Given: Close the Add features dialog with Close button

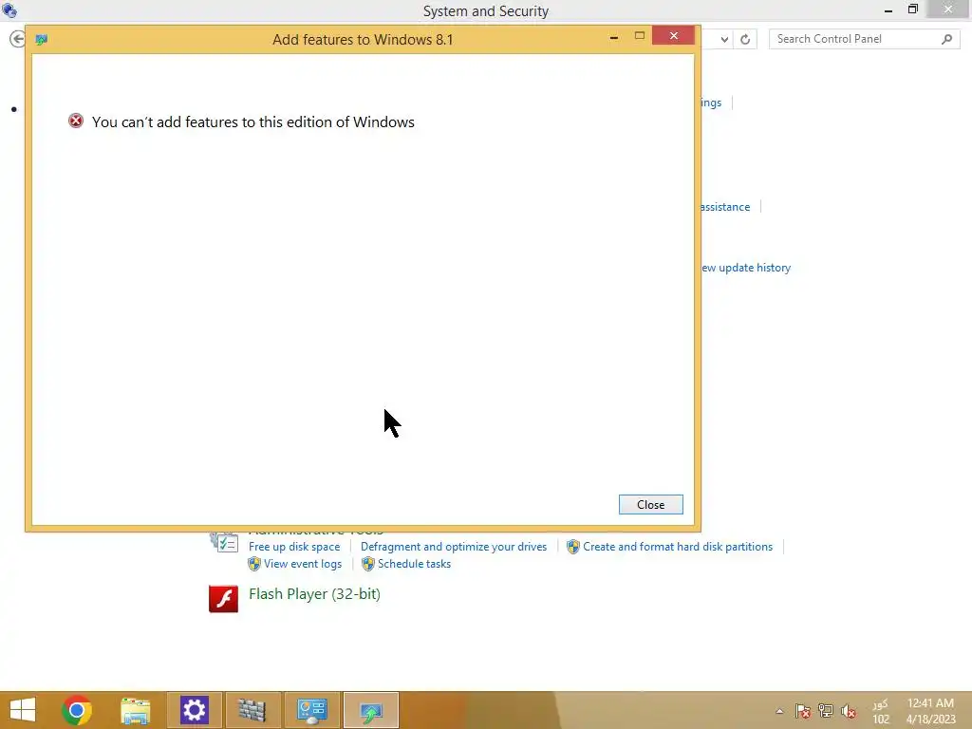Looking at the screenshot, I should [650, 505].
